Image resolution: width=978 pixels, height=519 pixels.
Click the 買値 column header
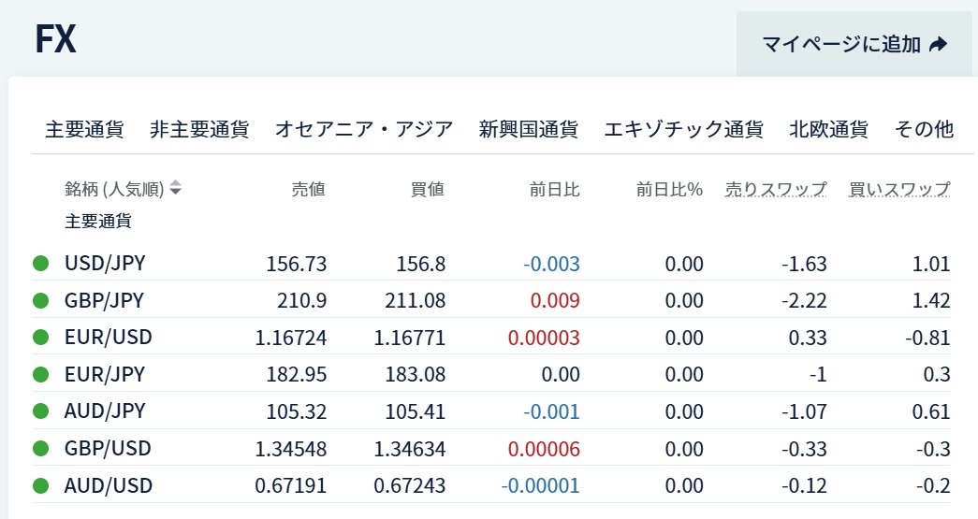click(428, 189)
